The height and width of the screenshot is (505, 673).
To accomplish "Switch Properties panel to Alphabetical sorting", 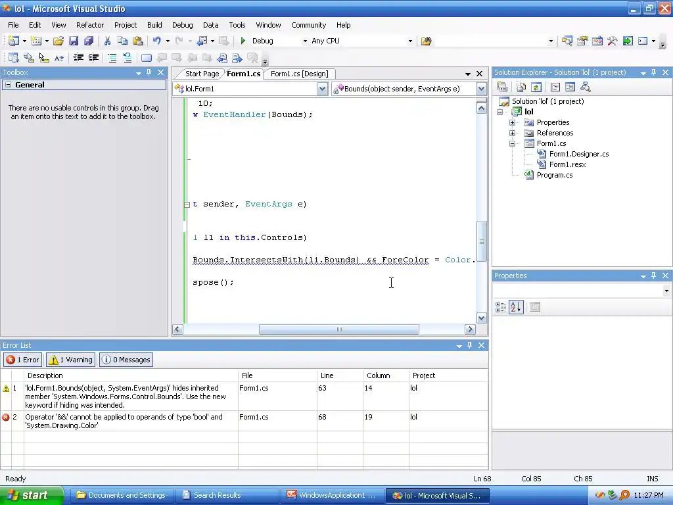I will click(x=516, y=307).
